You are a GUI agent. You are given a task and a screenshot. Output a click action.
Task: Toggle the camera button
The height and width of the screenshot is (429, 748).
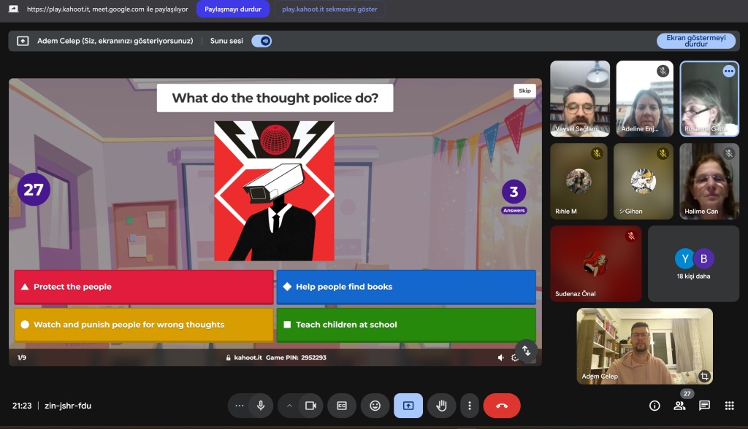click(310, 406)
